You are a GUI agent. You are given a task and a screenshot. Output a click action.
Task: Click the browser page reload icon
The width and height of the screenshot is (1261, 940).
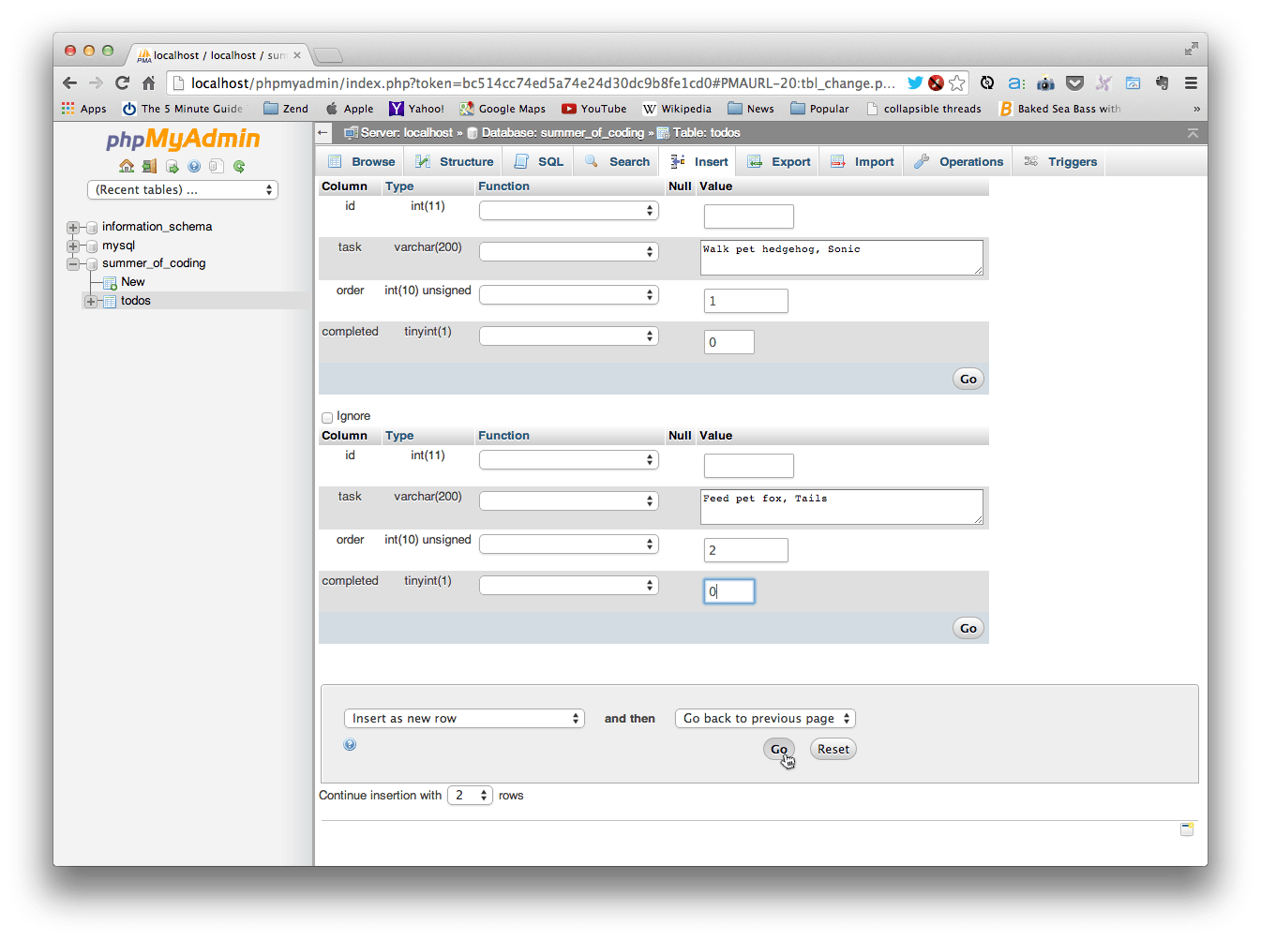pos(122,82)
